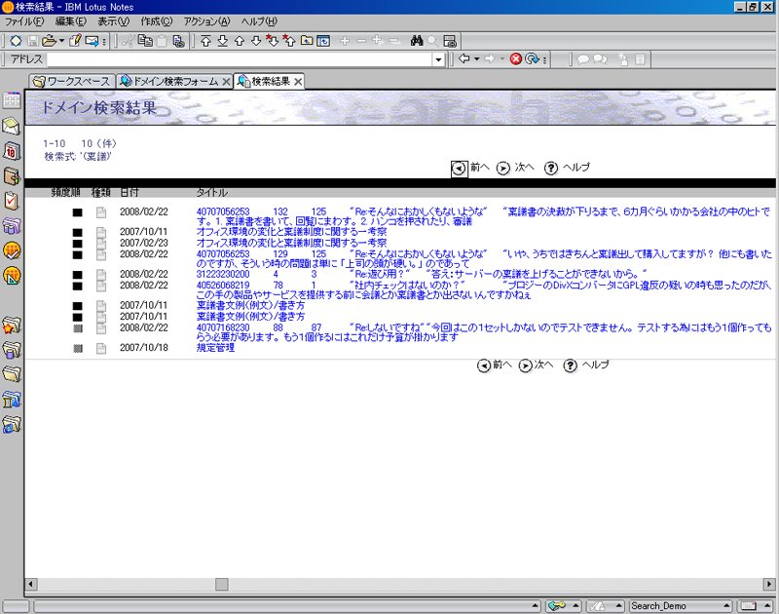779x614 pixels.
Task: Expand the address field dropdown arrow
Action: click(438, 59)
